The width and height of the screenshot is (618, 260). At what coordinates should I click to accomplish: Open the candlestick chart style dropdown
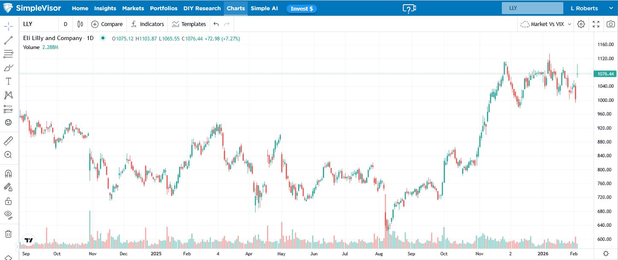coord(80,24)
